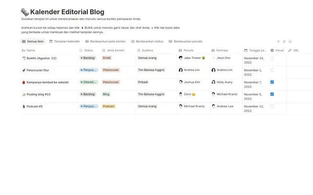Click Zeno's avatar in Penulis column

click(x=180, y=94)
